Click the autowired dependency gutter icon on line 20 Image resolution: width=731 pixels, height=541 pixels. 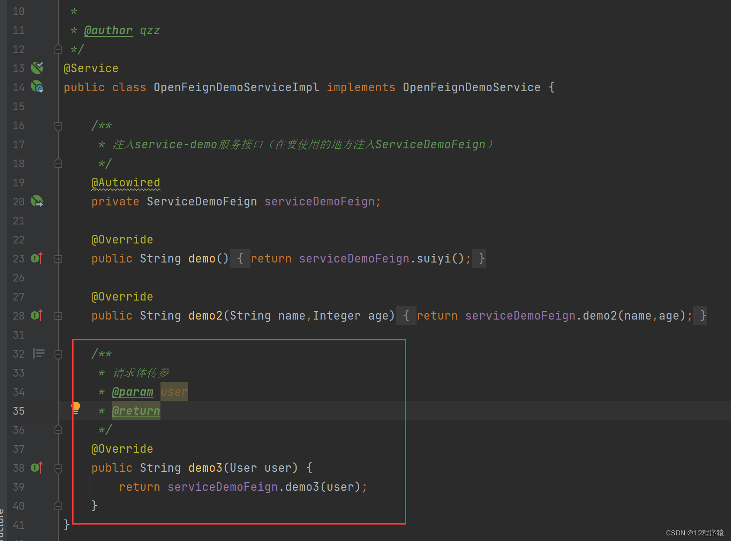[x=37, y=201]
